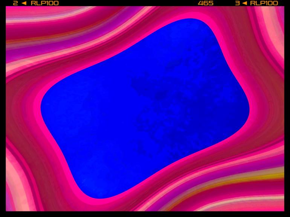Click the left arrow beside number 3

244,3
